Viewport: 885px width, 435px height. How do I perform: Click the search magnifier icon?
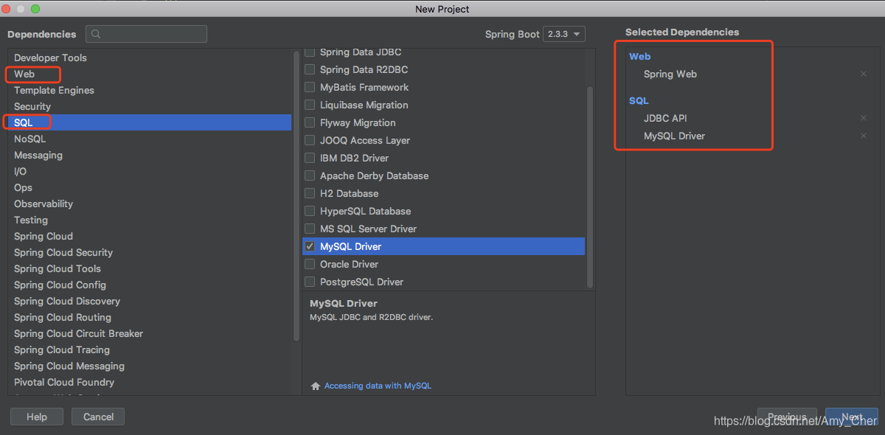click(97, 34)
